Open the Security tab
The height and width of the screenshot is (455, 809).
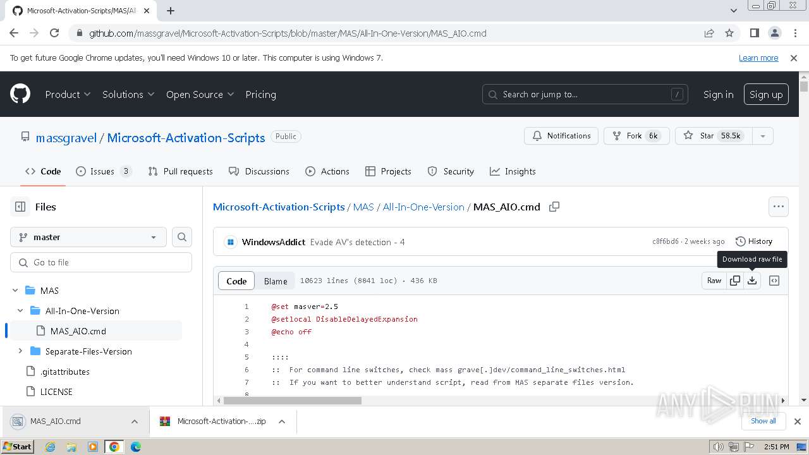[451, 171]
